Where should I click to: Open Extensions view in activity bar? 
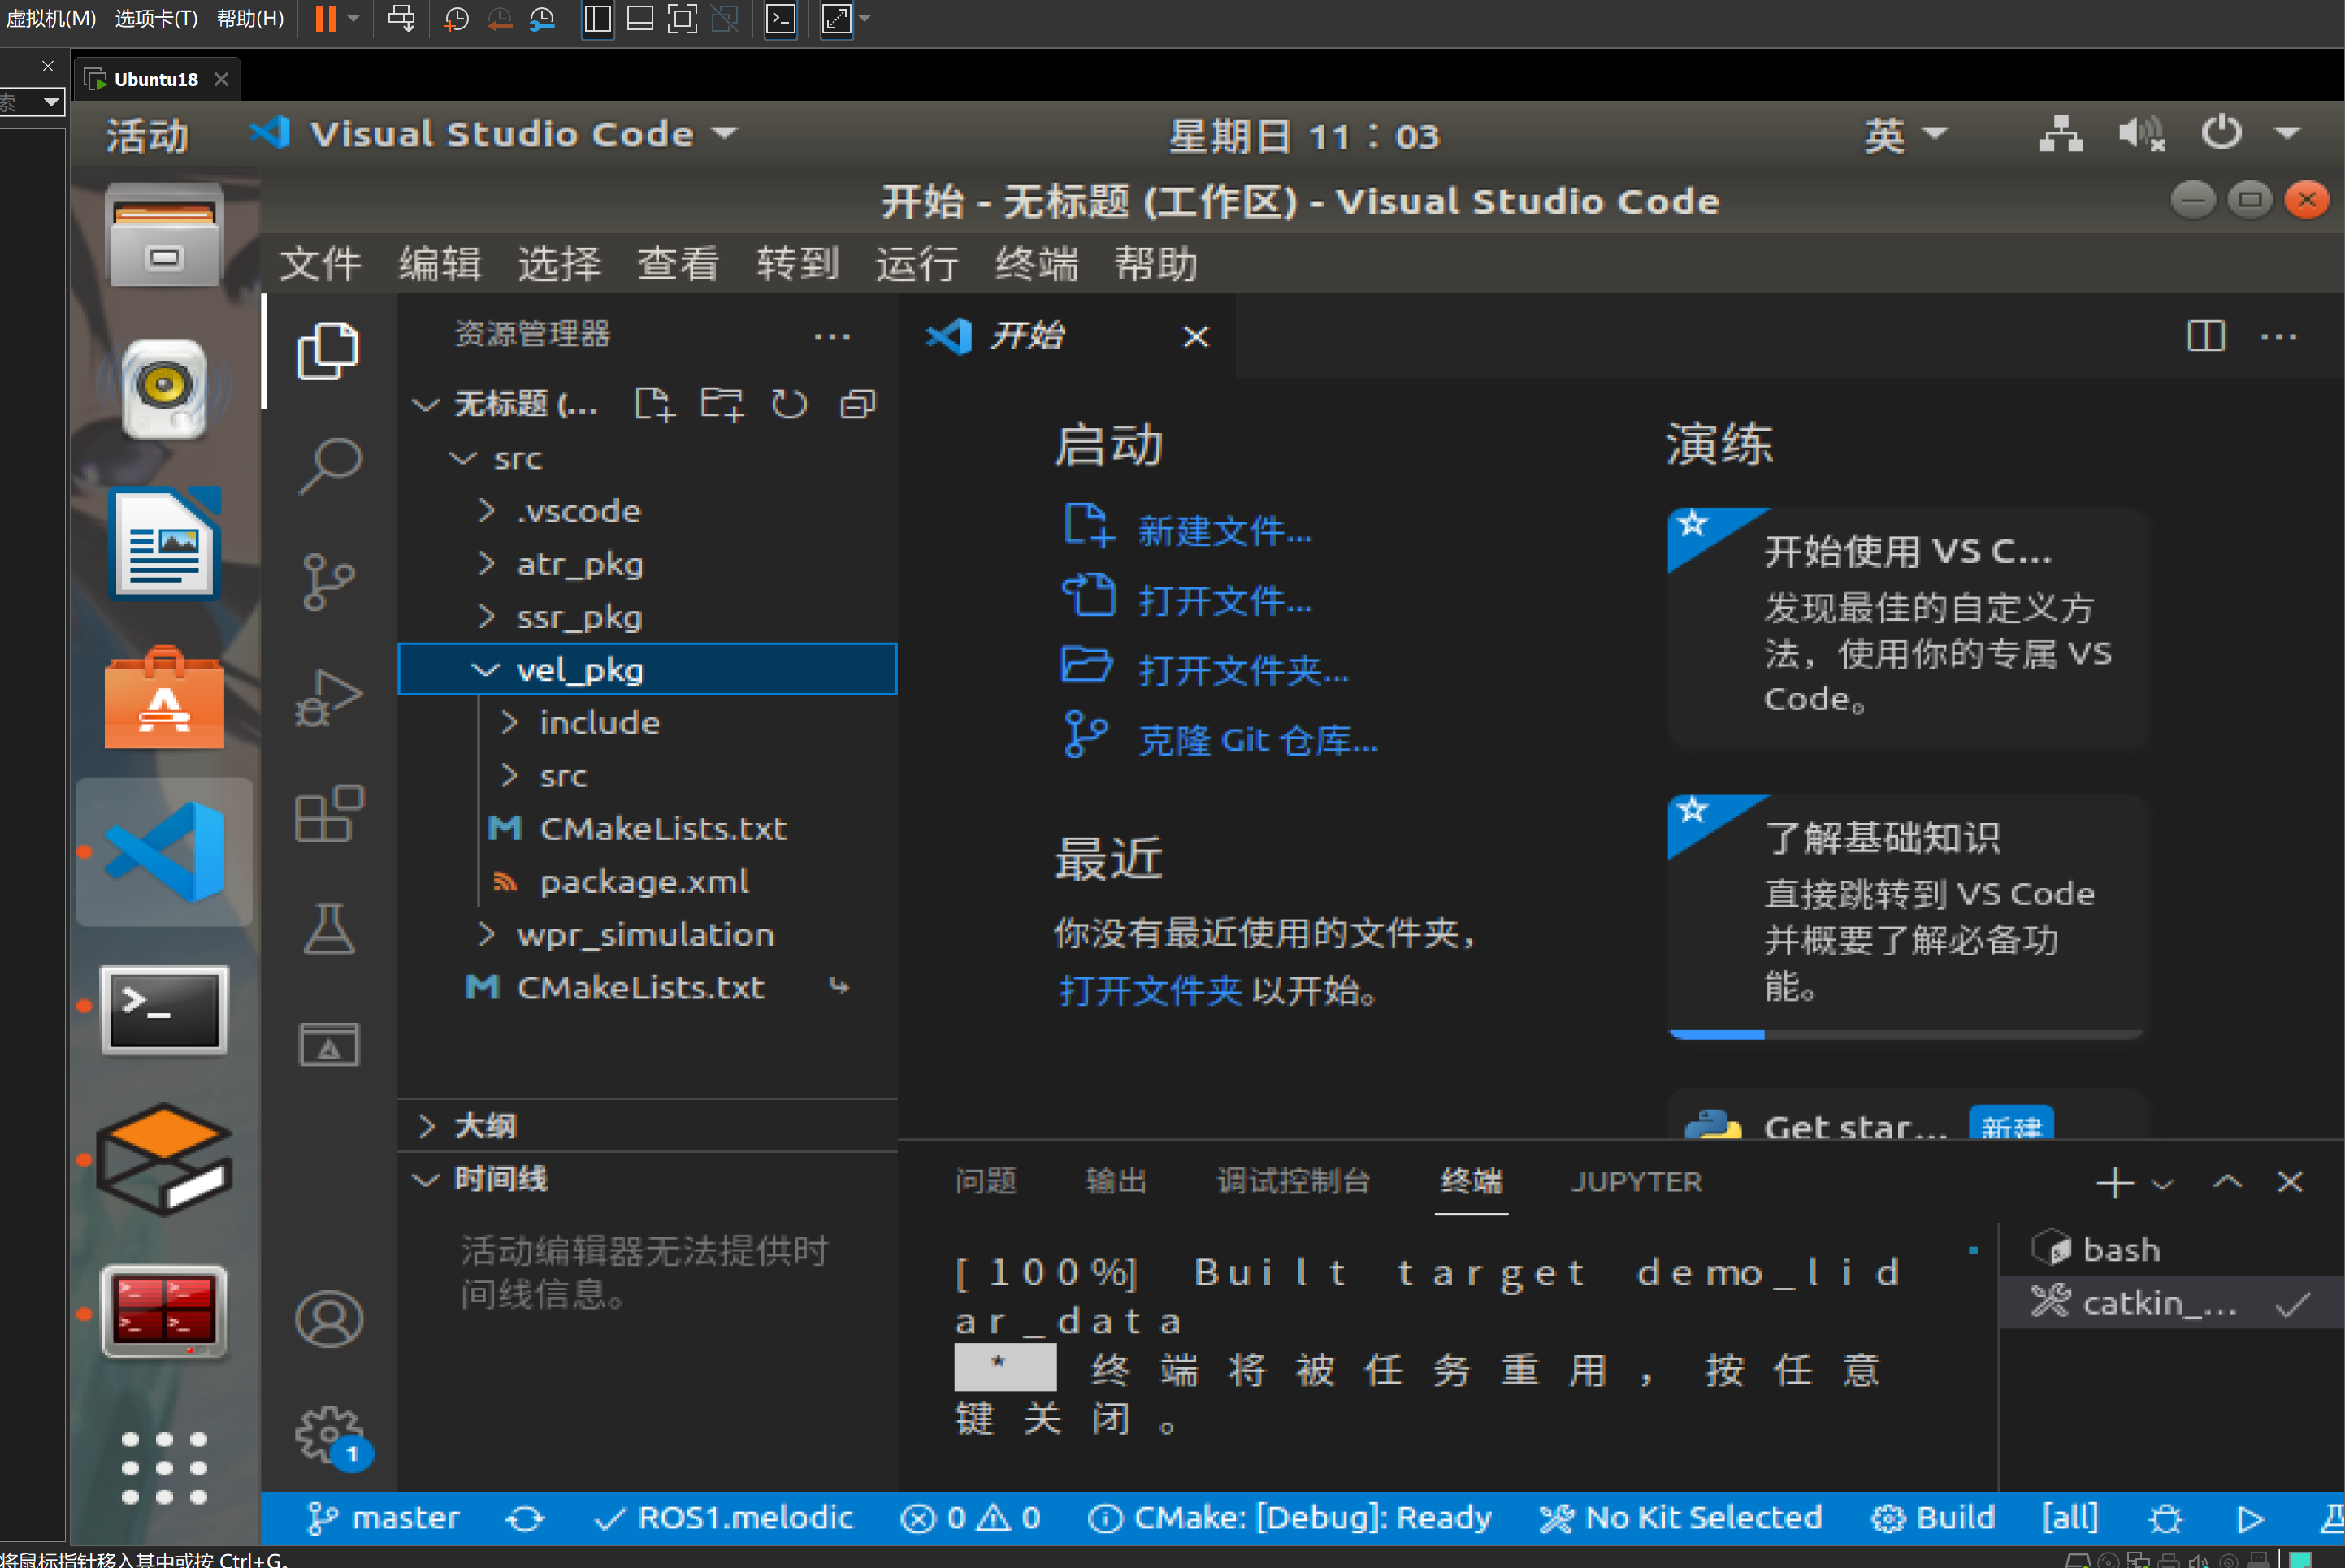click(x=328, y=814)
